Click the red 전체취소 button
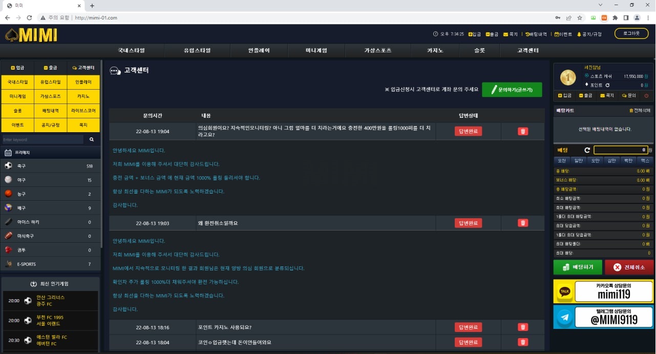Viewport: 656px width, 354px height. point(629,267)
